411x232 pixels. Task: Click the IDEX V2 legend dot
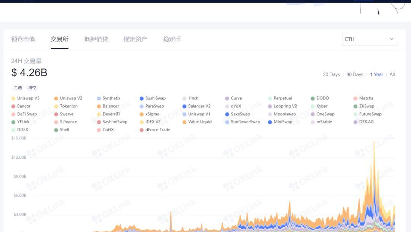click(142, 122)
